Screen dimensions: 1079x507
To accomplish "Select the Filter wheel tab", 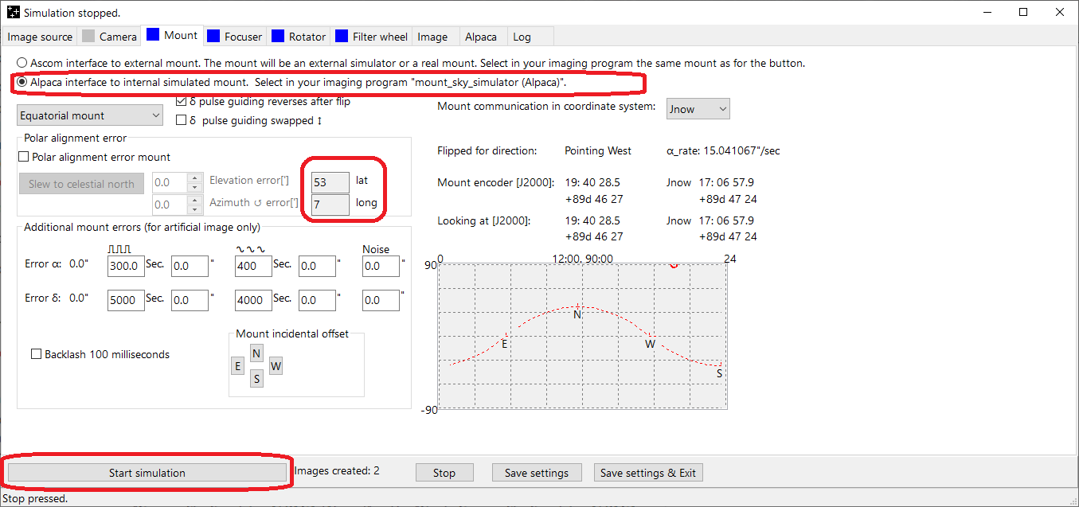I will coord(371,37).
